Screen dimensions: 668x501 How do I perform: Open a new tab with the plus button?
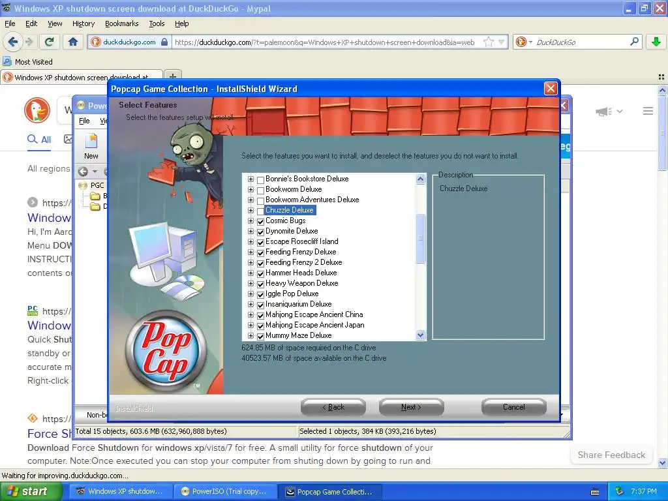click(x=172, y=76)
